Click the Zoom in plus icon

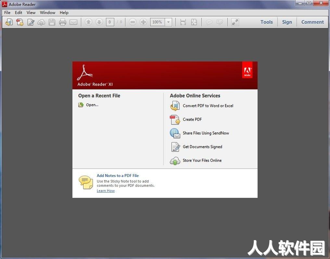tap(143, 22)
